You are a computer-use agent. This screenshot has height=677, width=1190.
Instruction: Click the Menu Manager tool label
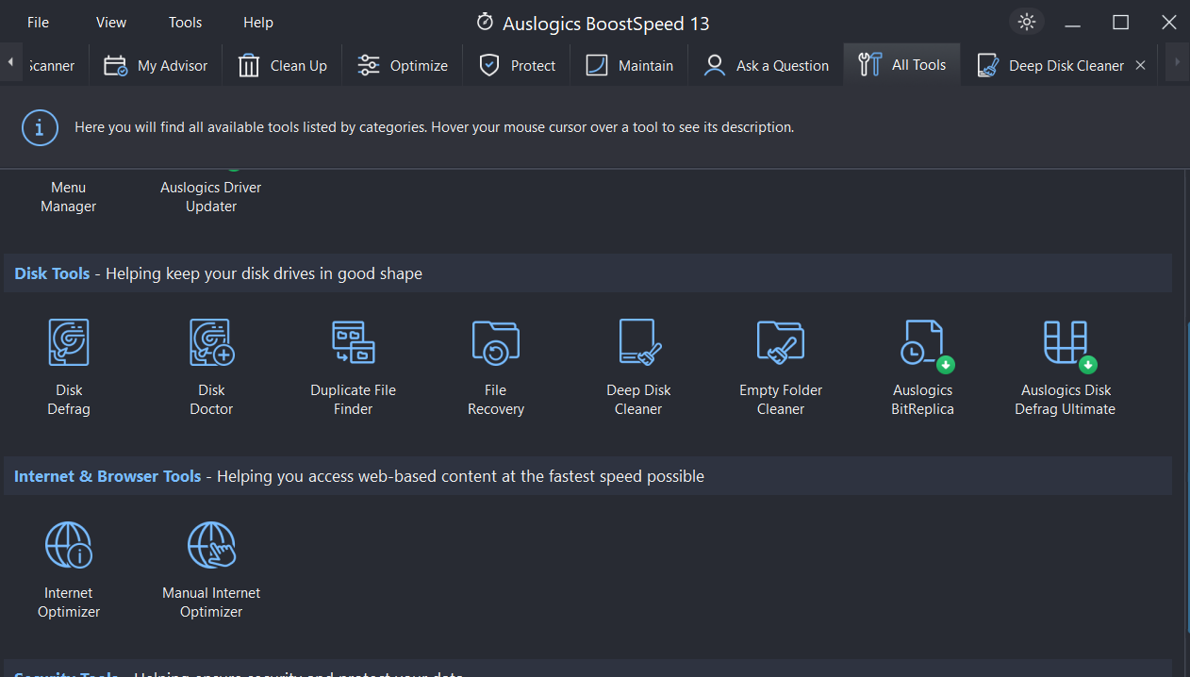69,197
